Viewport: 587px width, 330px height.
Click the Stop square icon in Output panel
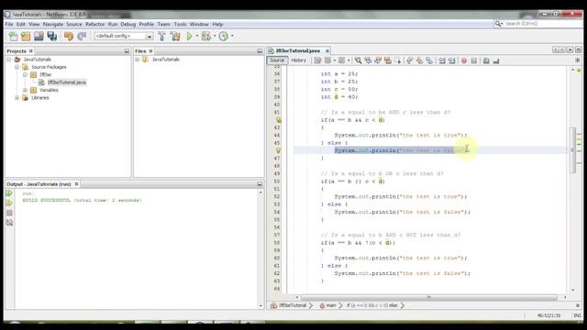tap(9, 213)
